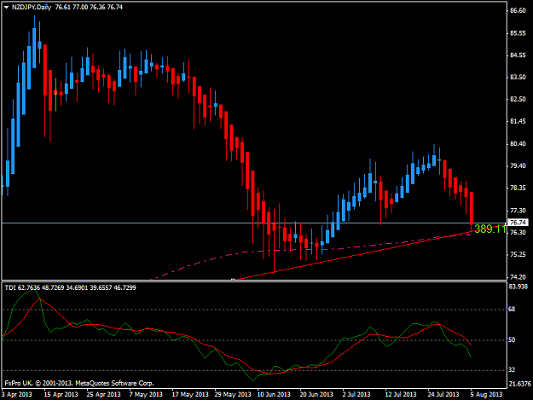Click the 84.55 price scale label
Viewport: 533px width, 400px height.
518,55
